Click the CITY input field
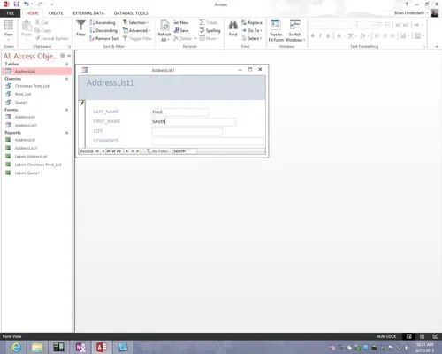The width and height of the screenshot is (442, 354). point(187,131)
